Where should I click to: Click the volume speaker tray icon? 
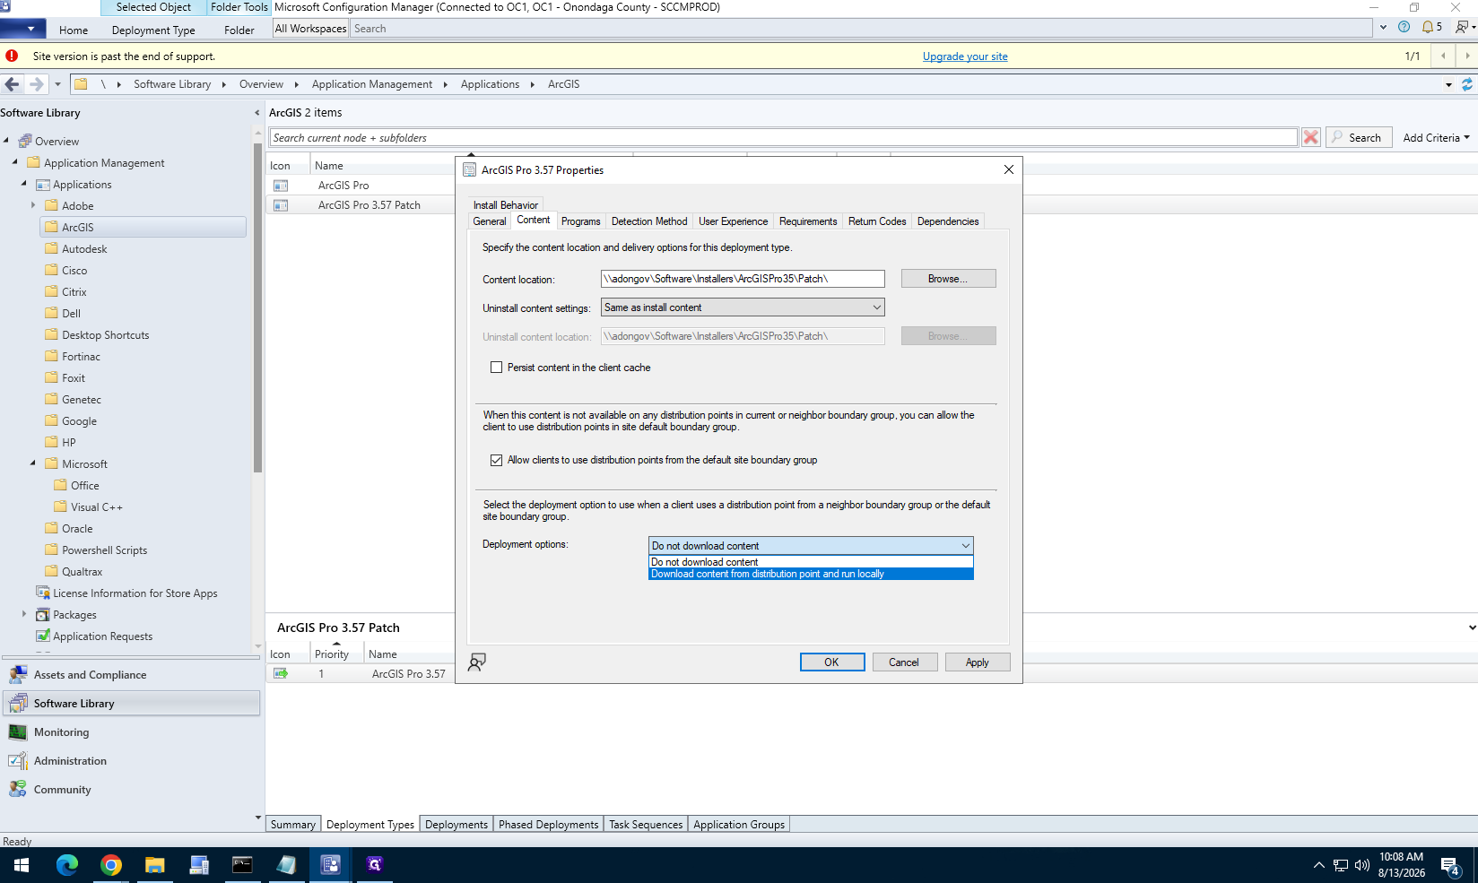(x=1362, y=865)
